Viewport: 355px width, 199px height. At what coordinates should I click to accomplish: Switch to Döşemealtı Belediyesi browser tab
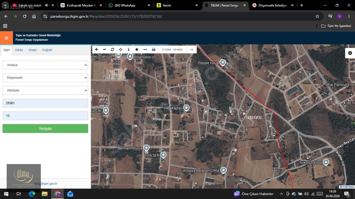[273, 5]
